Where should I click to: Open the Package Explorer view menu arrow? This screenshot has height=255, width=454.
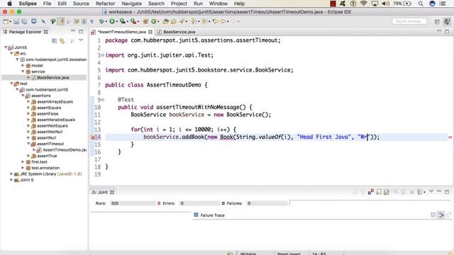pos(81,40)
